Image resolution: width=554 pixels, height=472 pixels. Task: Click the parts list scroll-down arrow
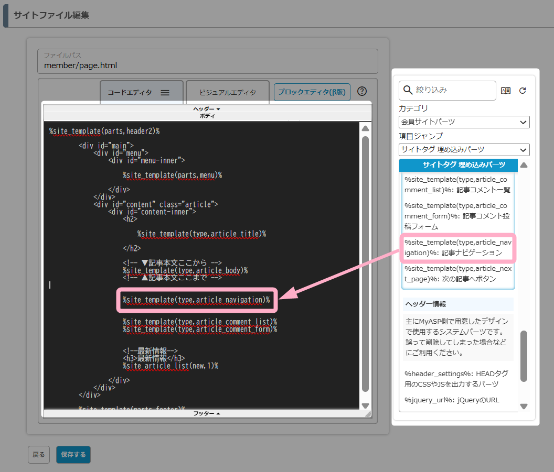(524, 406)
